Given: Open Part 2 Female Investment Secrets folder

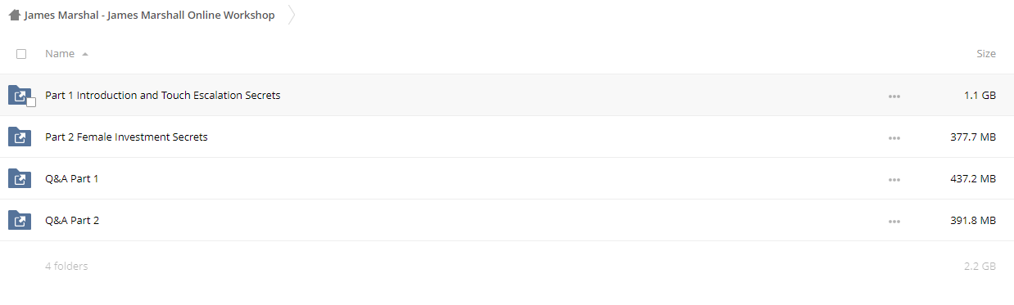Looking at the screenshot, I should pyautogui.click(x=126, y=137).
